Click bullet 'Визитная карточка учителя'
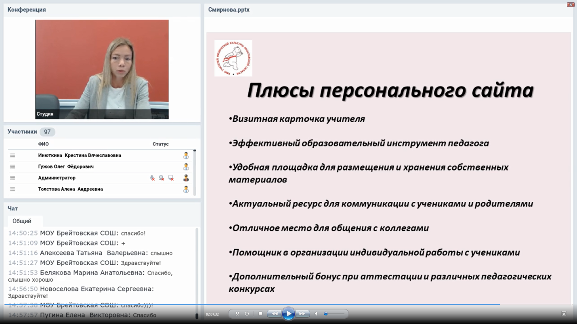The height and width of the screenshot is (324, 577). pos(297,119)
